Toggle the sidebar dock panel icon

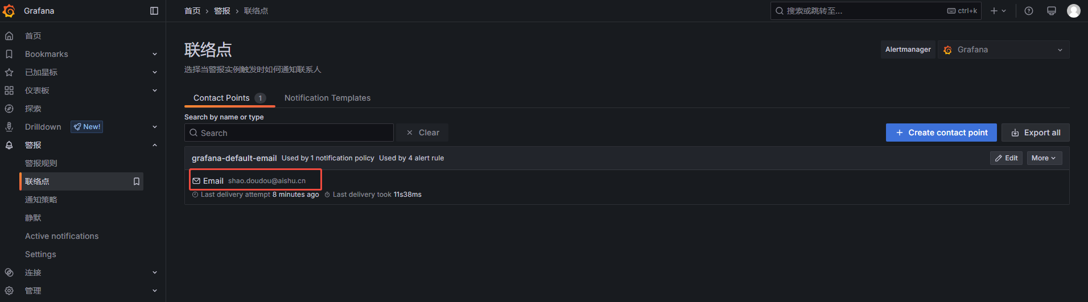click(x=154, y=11)
